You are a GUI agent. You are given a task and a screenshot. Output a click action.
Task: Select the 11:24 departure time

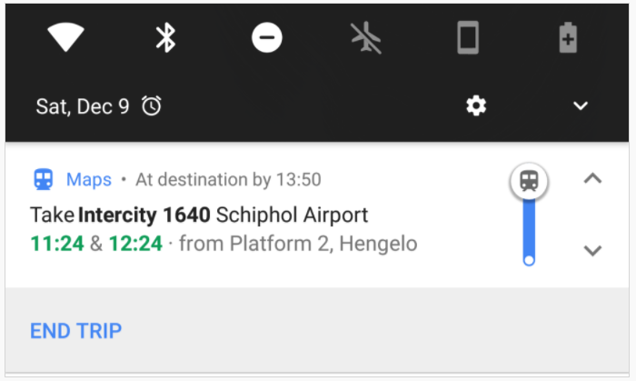click(57, 244)
